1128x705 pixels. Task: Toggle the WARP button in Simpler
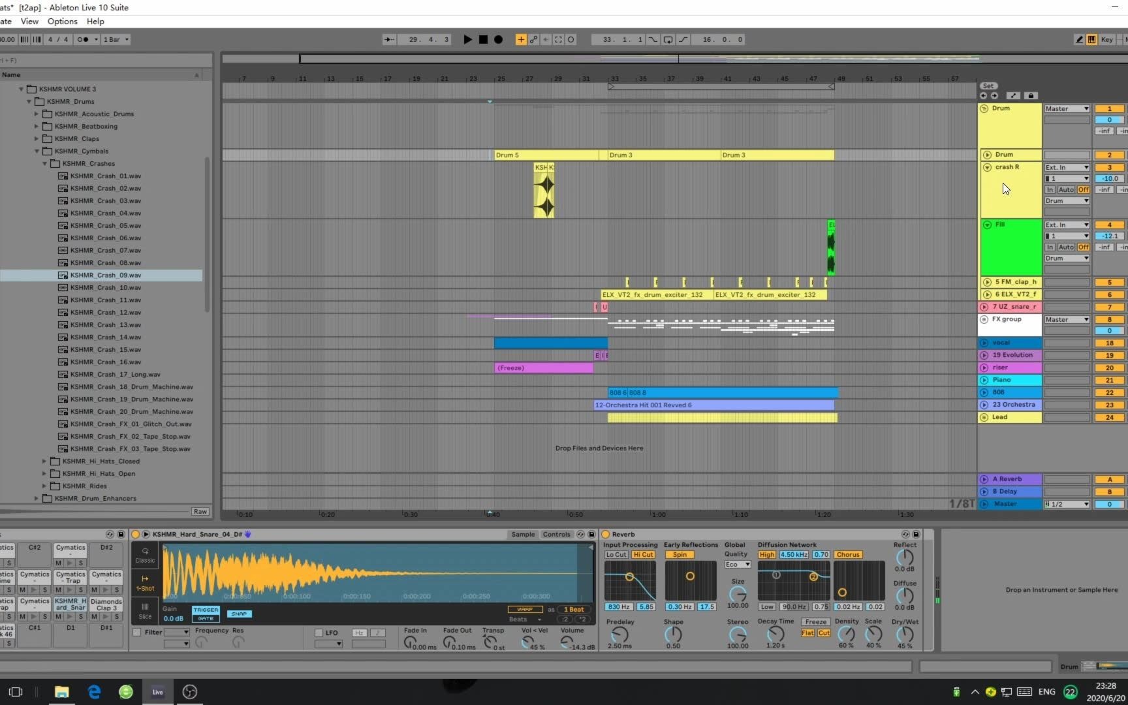(x=525, y=610)
